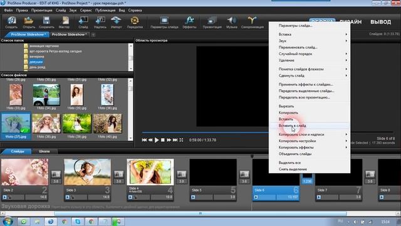
Task: Expand the Вставка submenu
Action: 310,35
